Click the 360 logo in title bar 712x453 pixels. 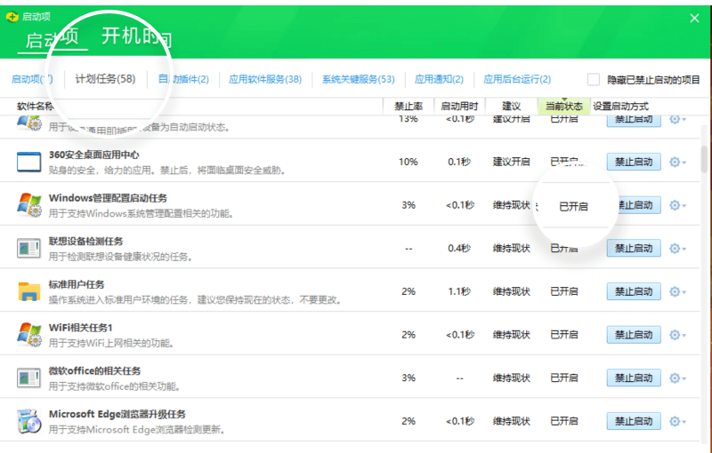12,17
